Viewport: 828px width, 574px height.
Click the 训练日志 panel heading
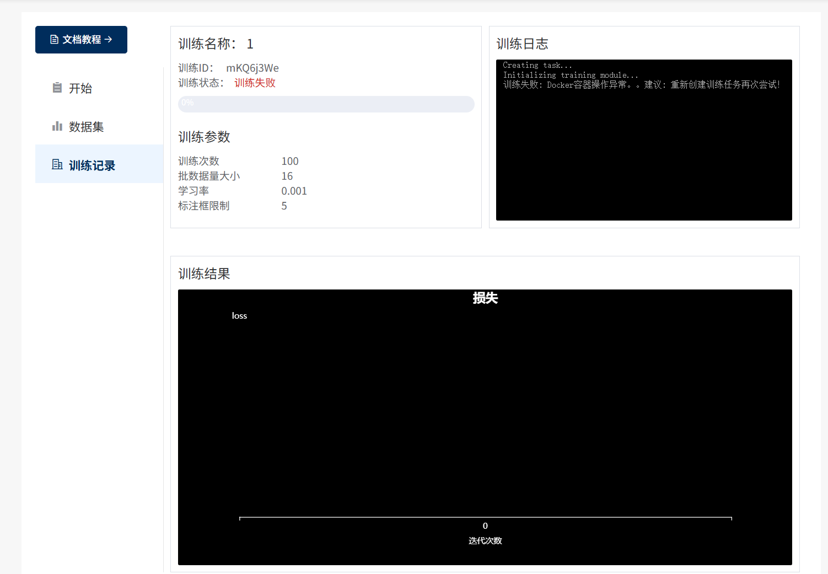522,44
